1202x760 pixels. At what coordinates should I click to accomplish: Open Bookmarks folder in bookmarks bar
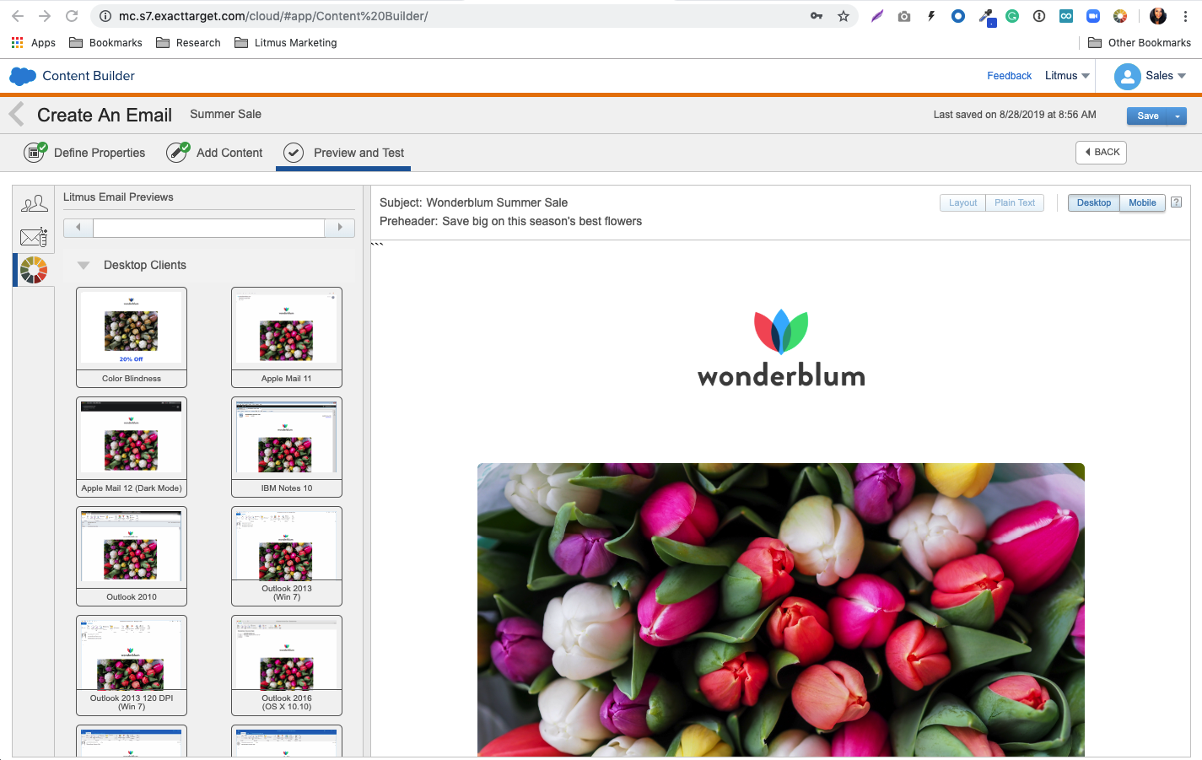click(x=105, y=42)
